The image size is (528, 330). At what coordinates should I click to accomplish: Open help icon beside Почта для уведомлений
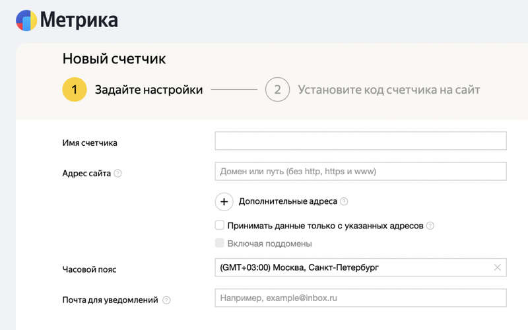click(x=166, y=300)
